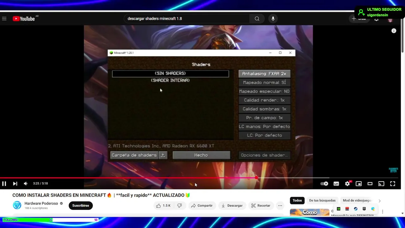
Task: Enter fullscreen mode
Action: tap(393, 184)
